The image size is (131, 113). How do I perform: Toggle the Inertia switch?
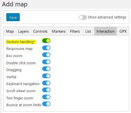[x=46, y=76]
